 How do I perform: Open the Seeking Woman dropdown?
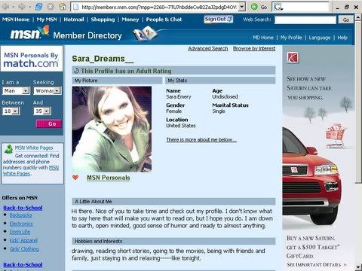point(48,90)
